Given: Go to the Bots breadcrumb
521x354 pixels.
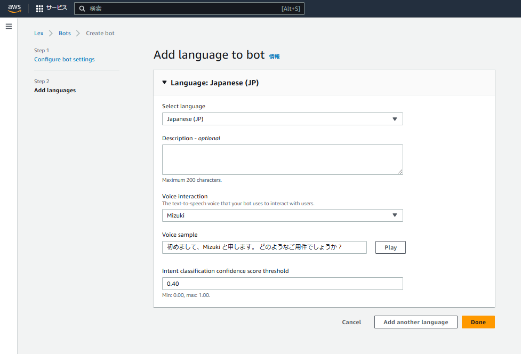Looking at the screenshot, I should 65,33.
